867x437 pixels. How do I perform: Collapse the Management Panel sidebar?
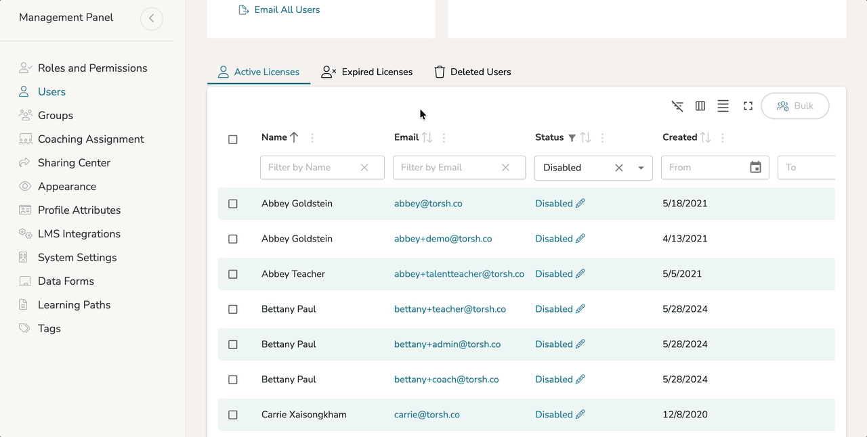coord(152,18)
